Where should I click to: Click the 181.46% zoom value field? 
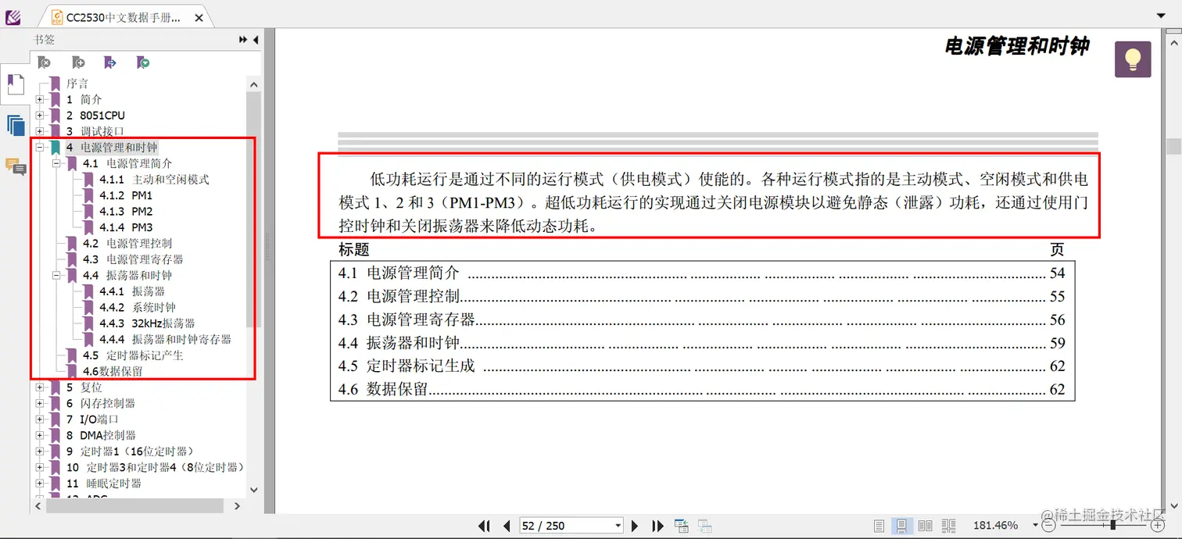coord(995,526)
